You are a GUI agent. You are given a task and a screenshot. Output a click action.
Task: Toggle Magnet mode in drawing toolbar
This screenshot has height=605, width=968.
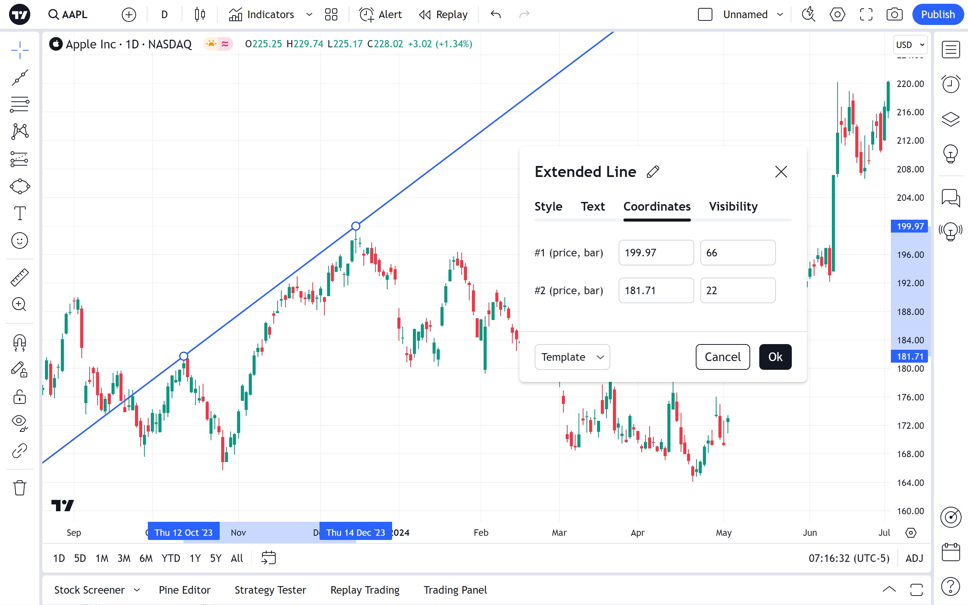click(20, 343)
